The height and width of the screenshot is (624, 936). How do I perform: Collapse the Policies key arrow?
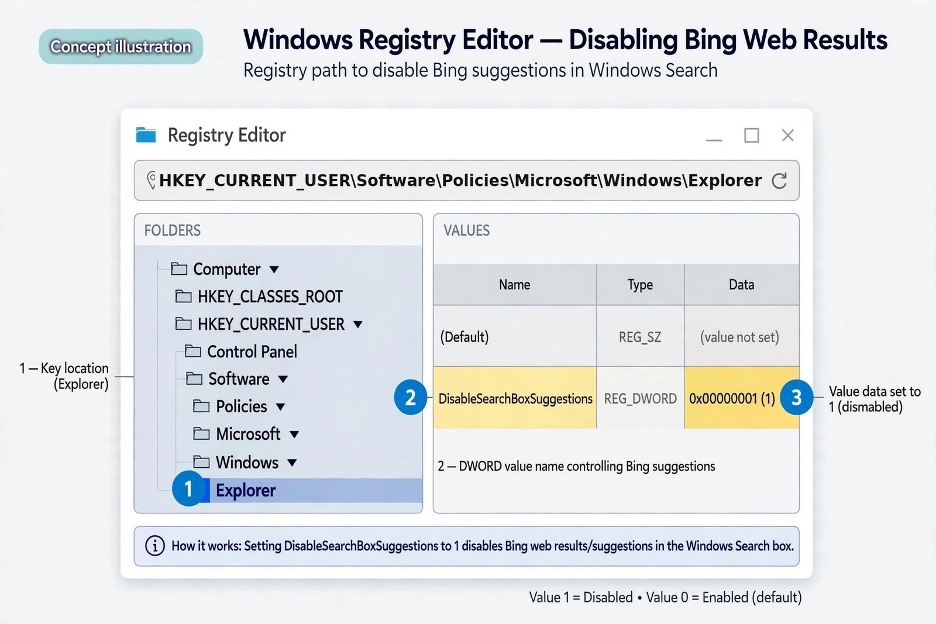pos(280,406)
